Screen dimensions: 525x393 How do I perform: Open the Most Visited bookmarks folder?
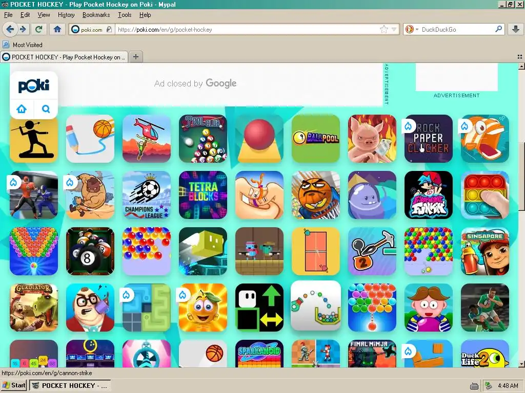coord(23,45)
